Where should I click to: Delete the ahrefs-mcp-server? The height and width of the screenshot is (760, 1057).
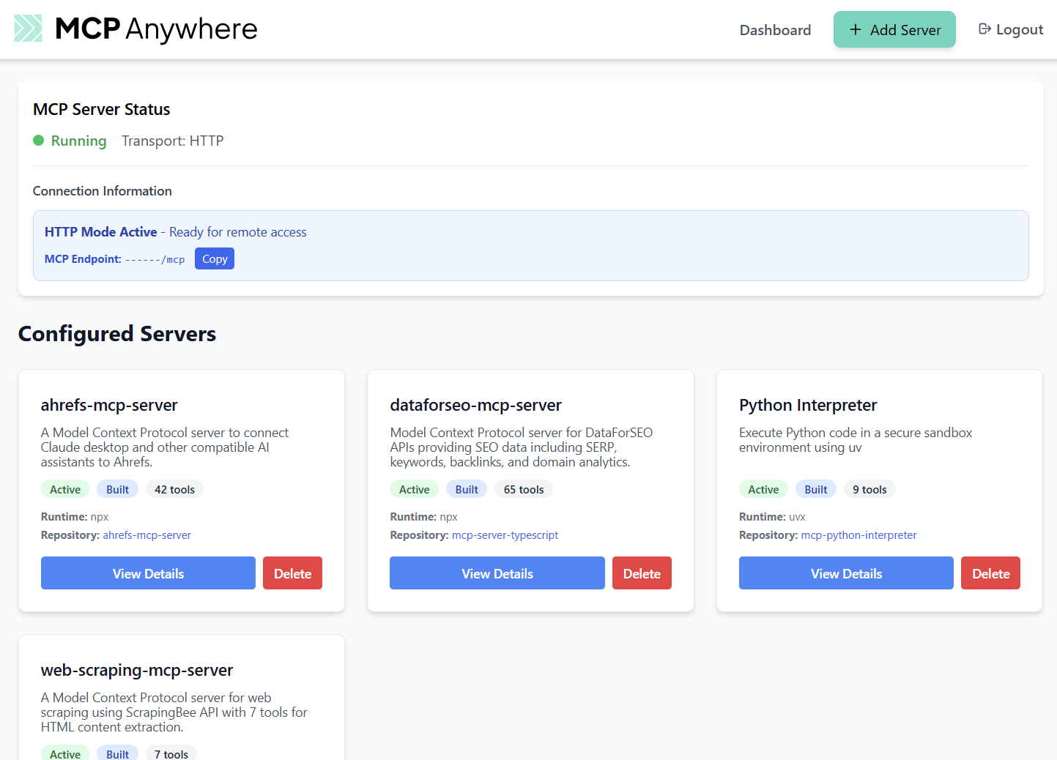click(292, 573)
